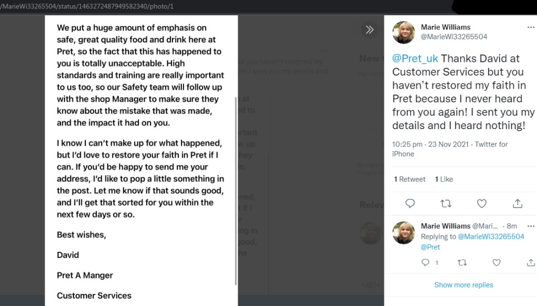Image resolution: width=537 pixels, height=306 pixels.
Task: Share the main tweet
Action: [x=517, y=203]
